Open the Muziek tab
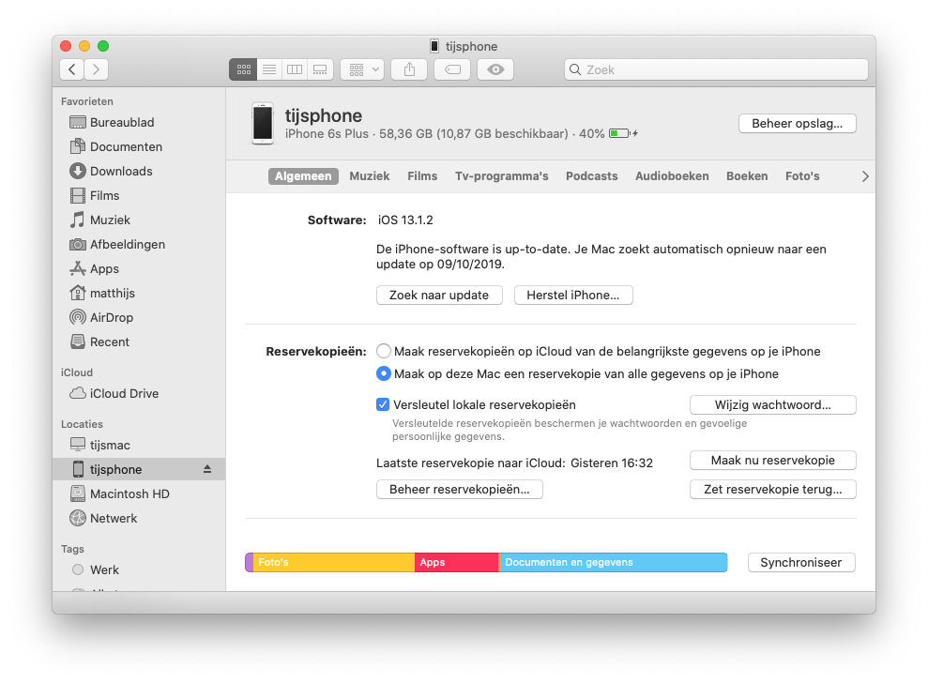 pos(369,176)
